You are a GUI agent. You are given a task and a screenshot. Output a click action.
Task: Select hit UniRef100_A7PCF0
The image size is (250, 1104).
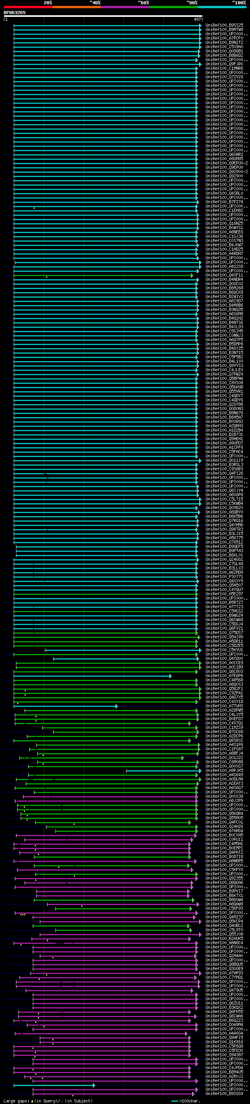(x=224, y=38)
